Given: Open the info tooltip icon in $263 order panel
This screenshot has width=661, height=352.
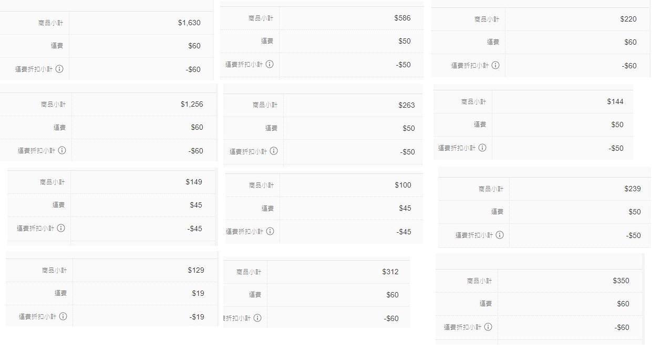Looking at the screenshot, I should point(274,151).
